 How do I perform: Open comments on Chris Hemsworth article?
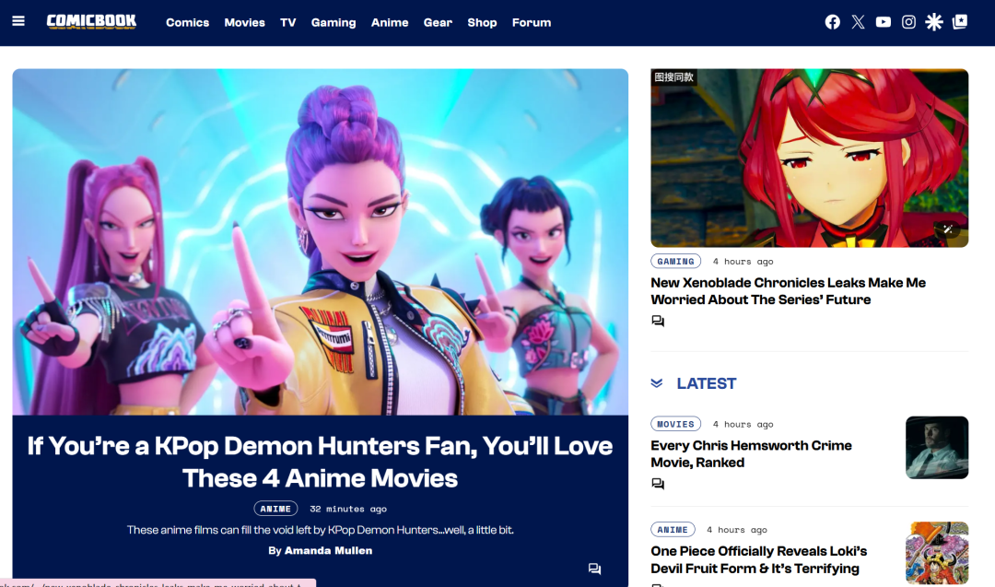click(x=658, y=484)
